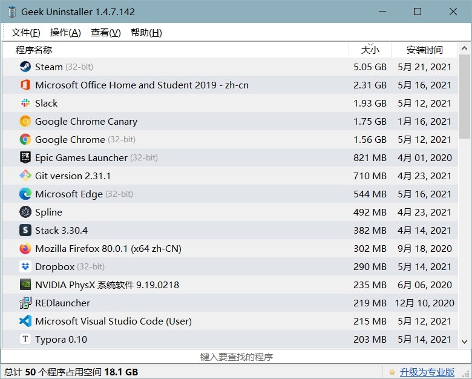Open the 升级为专业版 upgrade link
The width and height of the screenshot is (472, 379).
click(427, 372)
